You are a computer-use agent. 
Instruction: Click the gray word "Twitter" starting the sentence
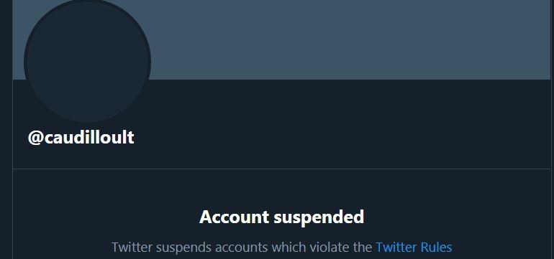pyautogui.click(x=132, y=247)
